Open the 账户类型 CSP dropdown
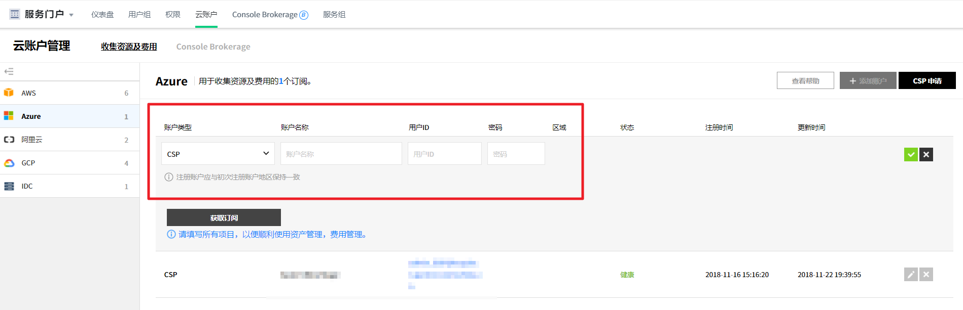This screenshot has height=310, width=963. (218, 154)
